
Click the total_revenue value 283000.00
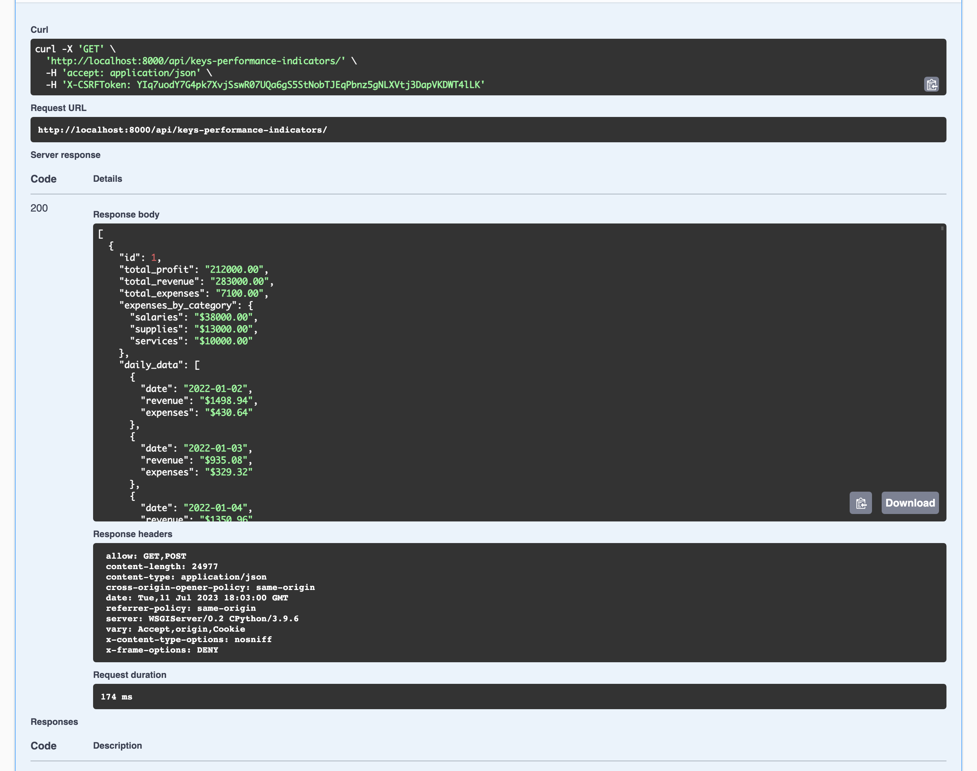pyautogui.click(x=239, y=282)
